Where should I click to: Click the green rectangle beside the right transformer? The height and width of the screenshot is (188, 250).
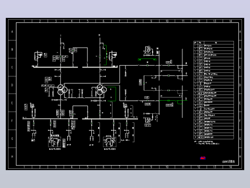pyautogui.click(x=112, y=94)
